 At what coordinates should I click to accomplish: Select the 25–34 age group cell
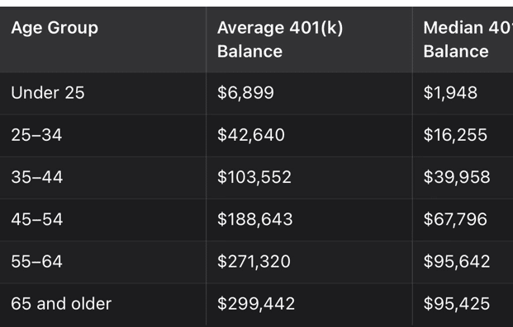point(36,135)
